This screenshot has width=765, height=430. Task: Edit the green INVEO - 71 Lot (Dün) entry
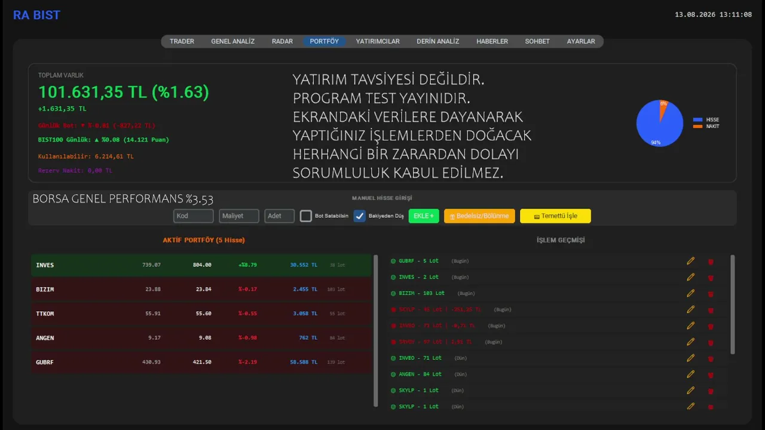coord(691,358)
